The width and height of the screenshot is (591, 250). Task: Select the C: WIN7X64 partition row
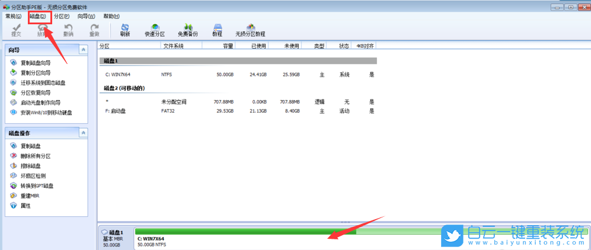tap(237, 75)
